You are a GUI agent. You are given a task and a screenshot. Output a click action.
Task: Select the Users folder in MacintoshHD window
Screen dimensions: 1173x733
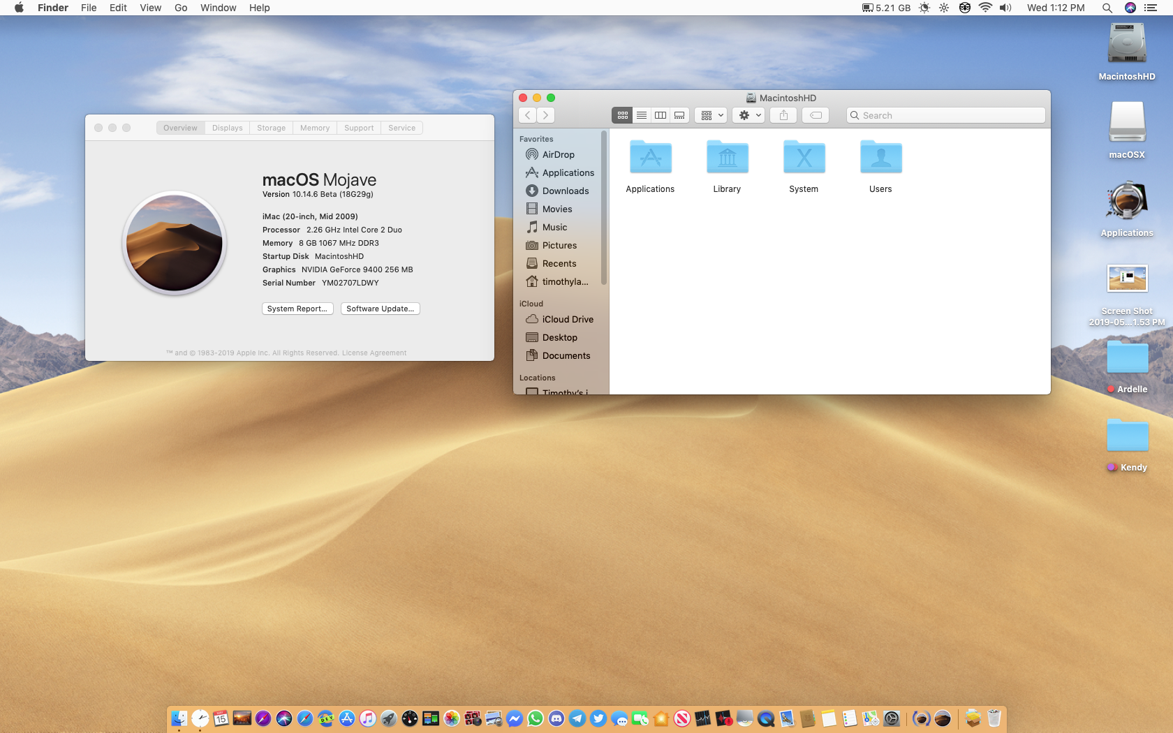click(x=880, y=166)
